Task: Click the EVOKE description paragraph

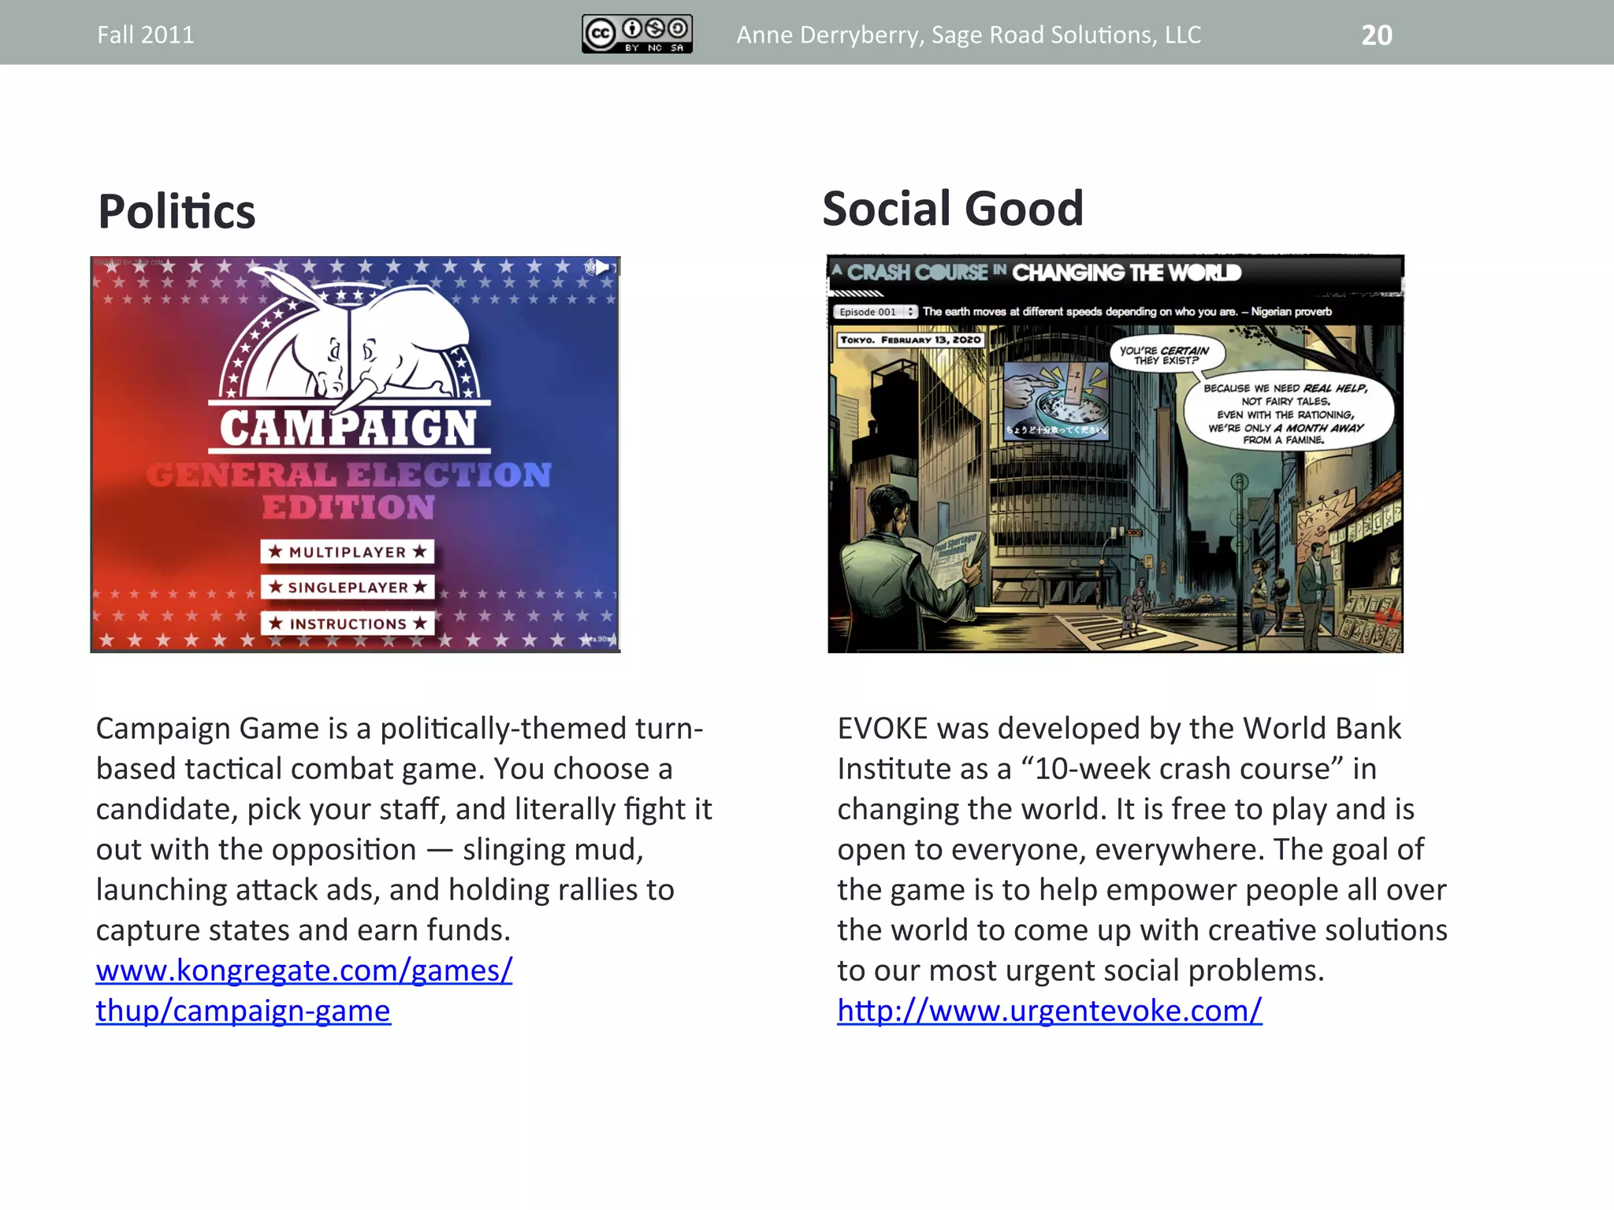Action: [x=1142, y=848]
